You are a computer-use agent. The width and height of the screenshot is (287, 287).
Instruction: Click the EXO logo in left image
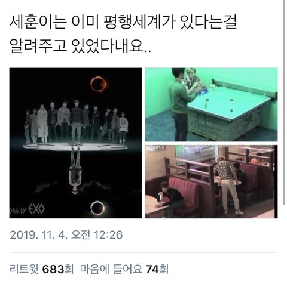[36, 209]
